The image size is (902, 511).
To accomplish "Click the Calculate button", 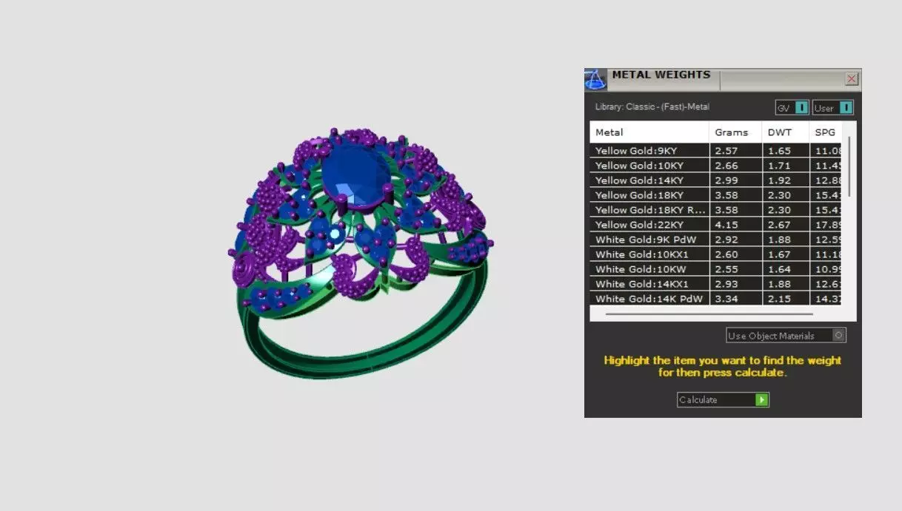I will point(723,400).
